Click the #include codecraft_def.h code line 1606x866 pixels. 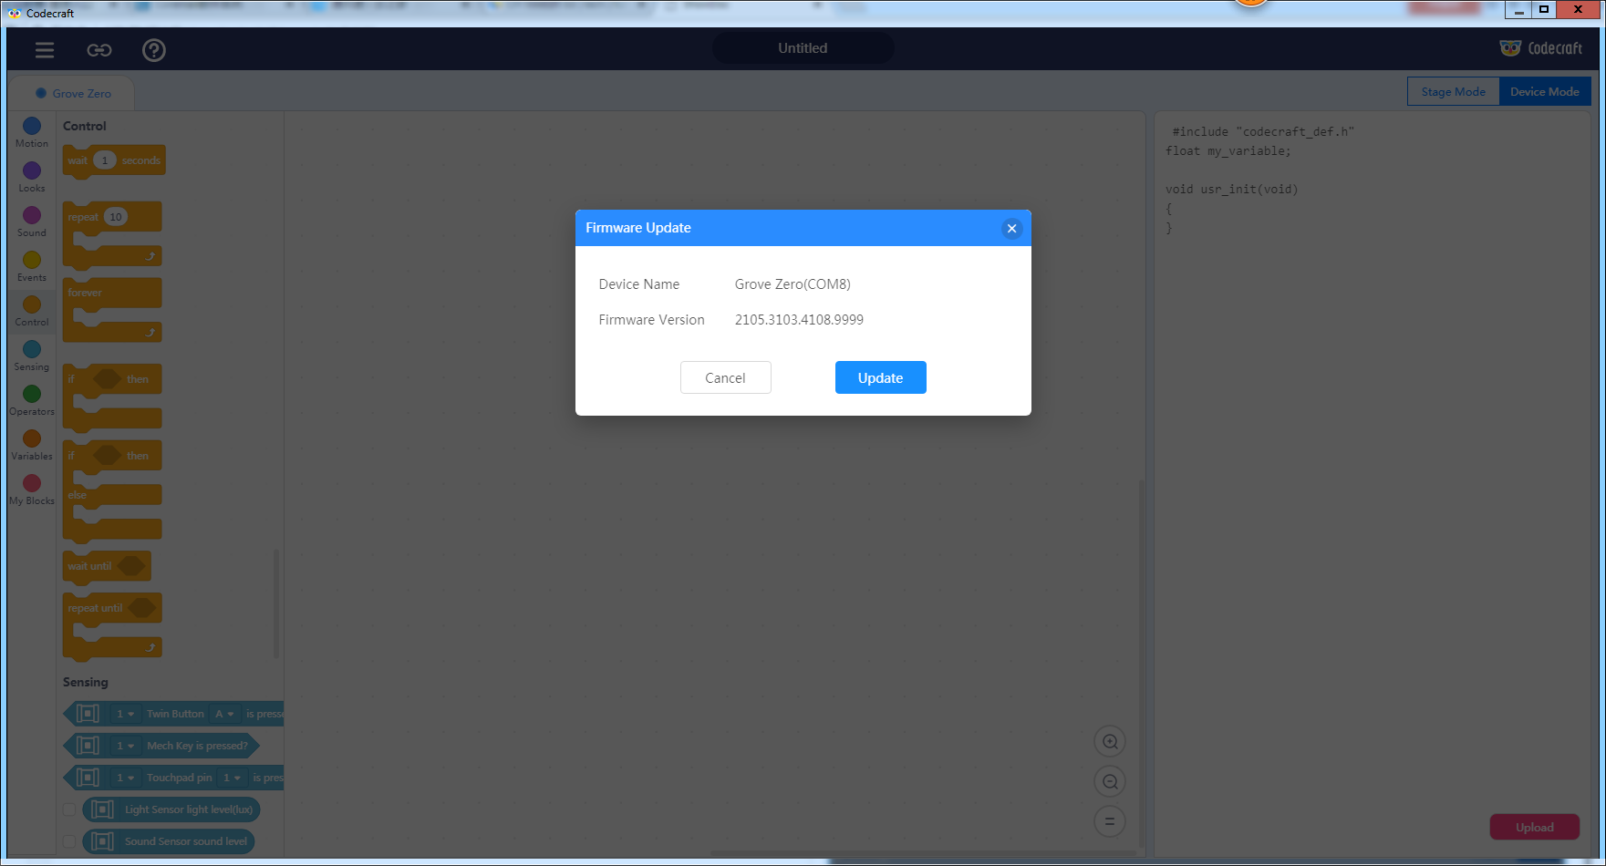click(1263, 132)
